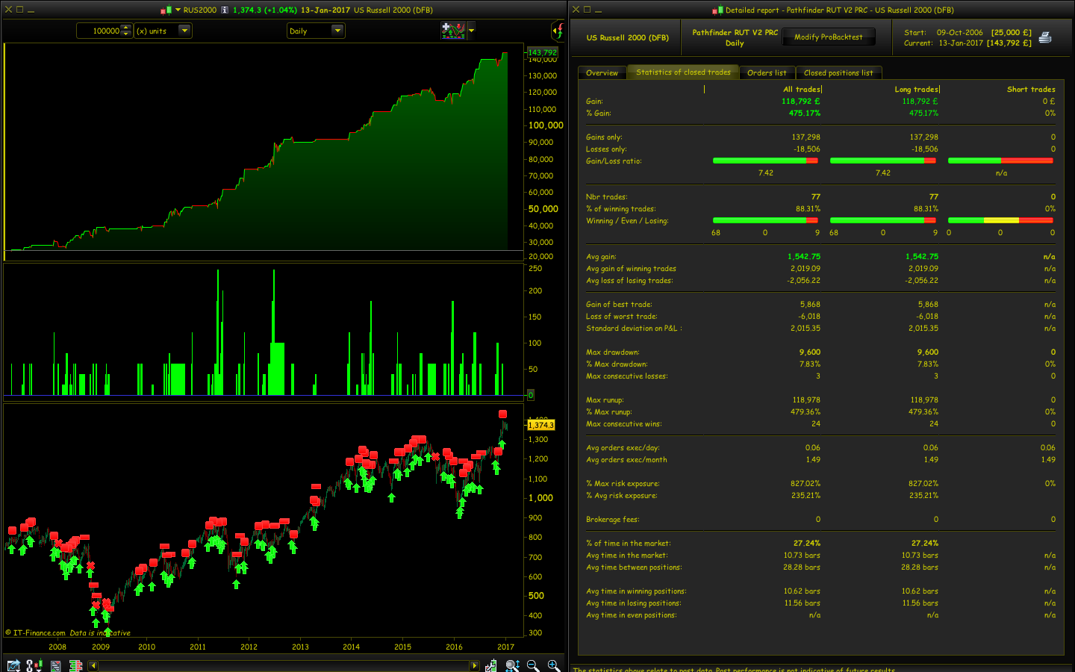Zoom out using the minus magnifier icon
The image size is (1075, 672).
(532, 665)
